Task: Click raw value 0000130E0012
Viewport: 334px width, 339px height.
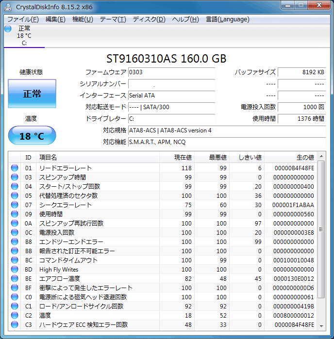Action: click(x=294, y=279)
